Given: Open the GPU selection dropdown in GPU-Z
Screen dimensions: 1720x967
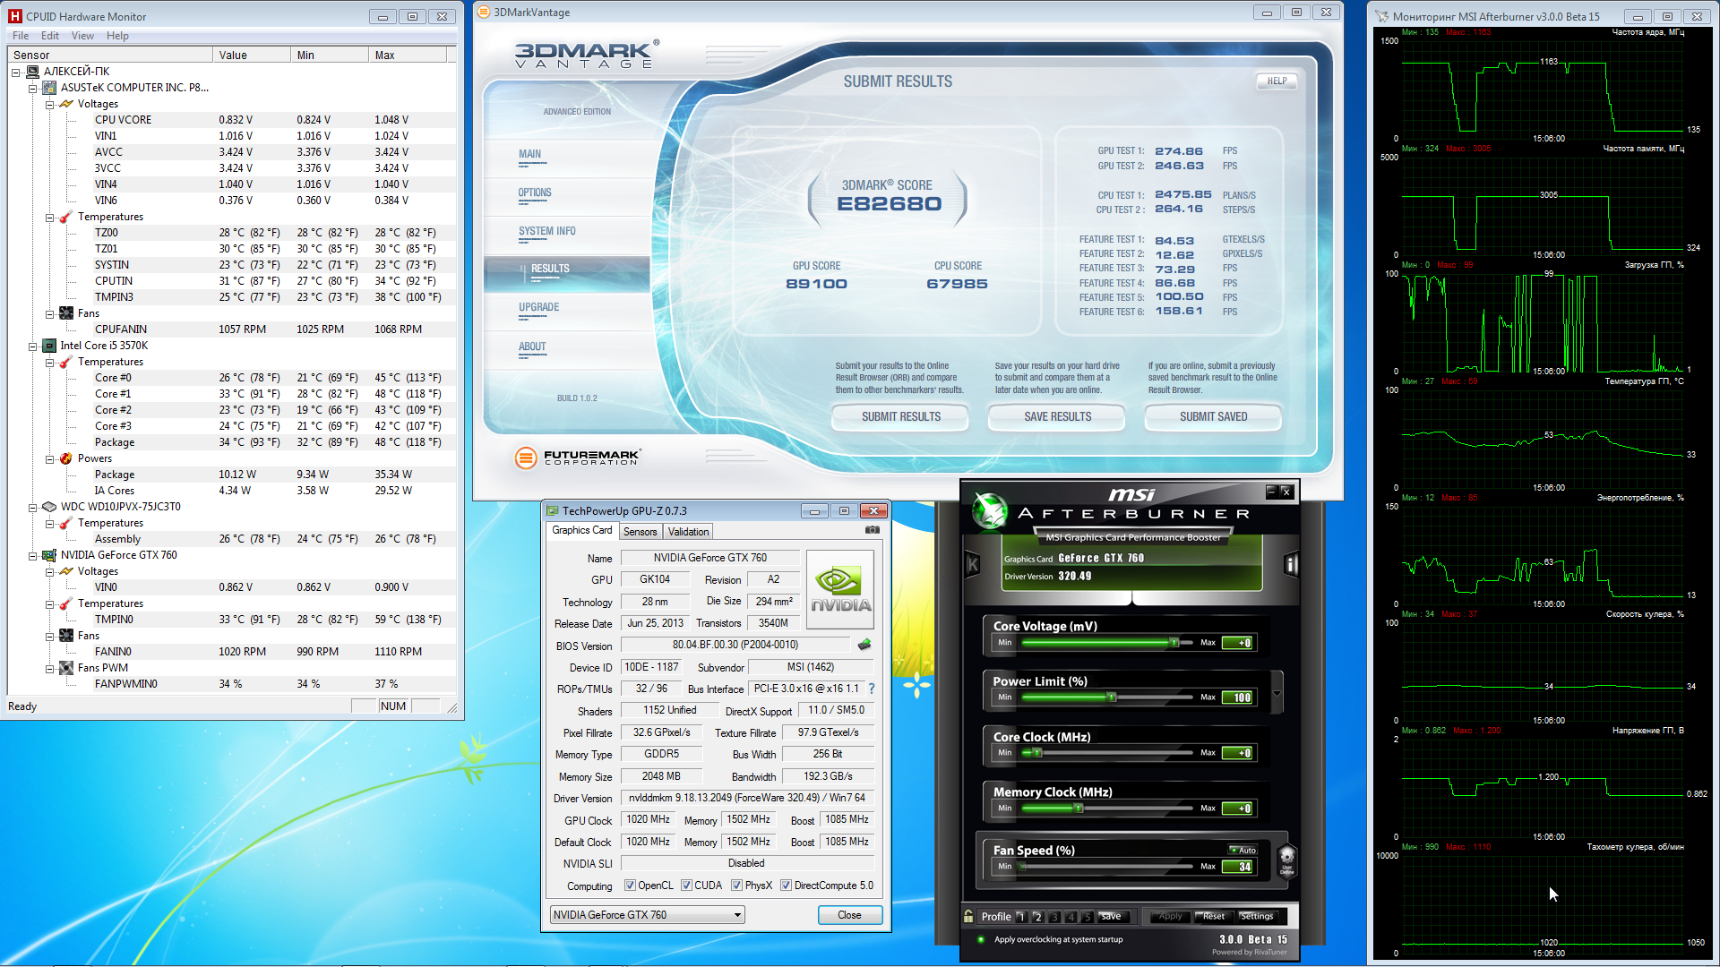Looking at the screenshot, I should coord(647,915).
